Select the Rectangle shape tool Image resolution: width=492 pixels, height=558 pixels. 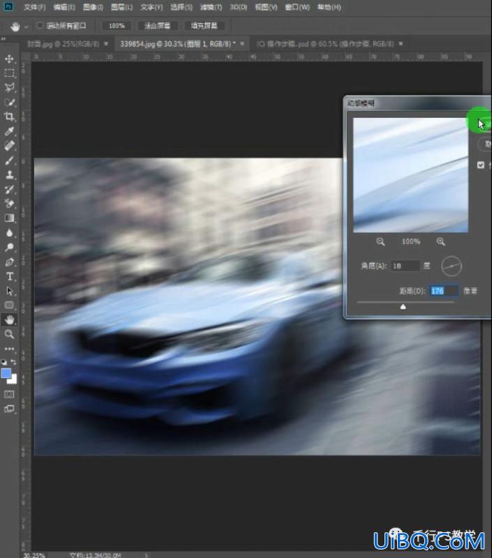point(9,306)
